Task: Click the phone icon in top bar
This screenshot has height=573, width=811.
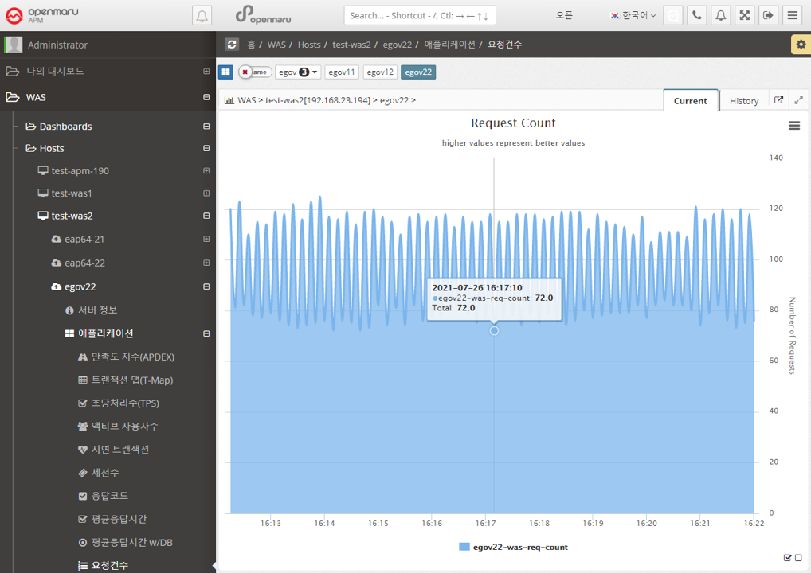Action: pyautogui.click(x=697, y=15)
